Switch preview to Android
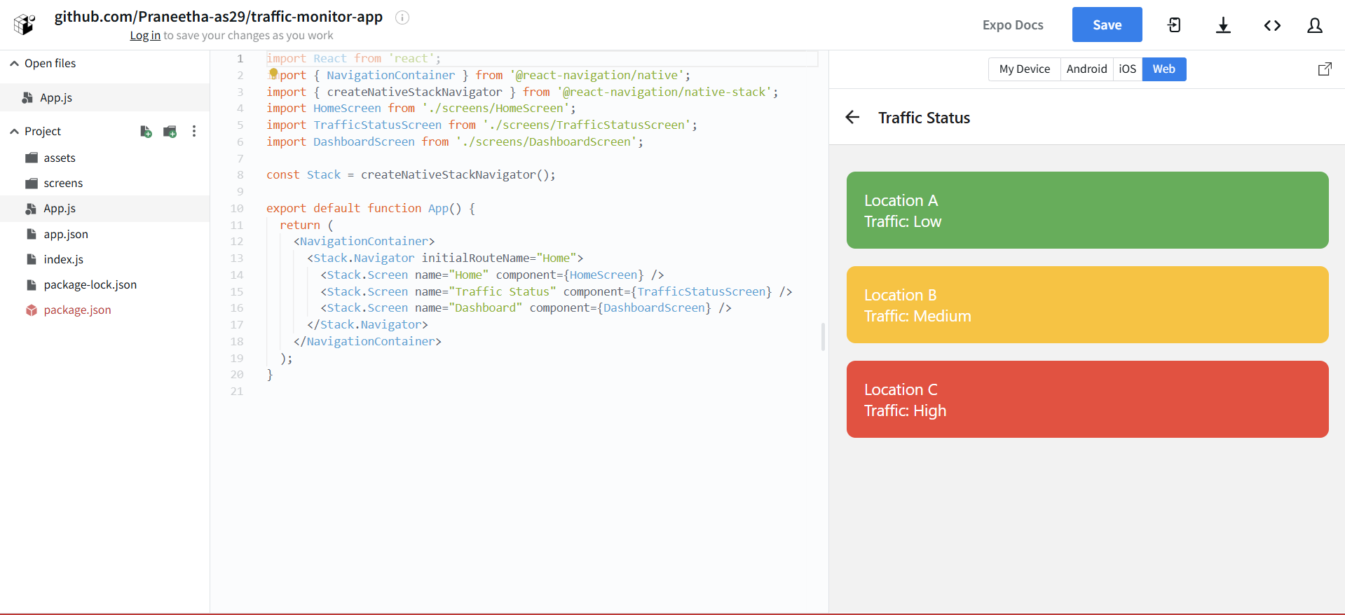 (1086, 69)
